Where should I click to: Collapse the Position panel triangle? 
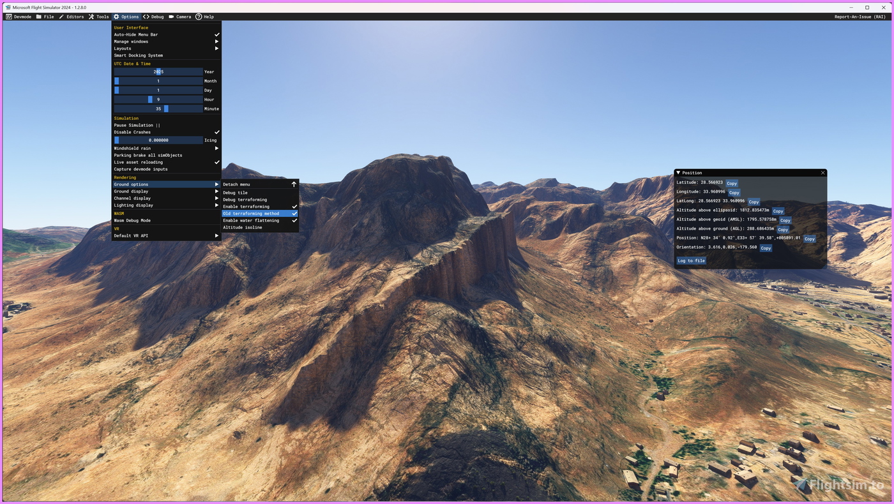[x=678, y=173]
